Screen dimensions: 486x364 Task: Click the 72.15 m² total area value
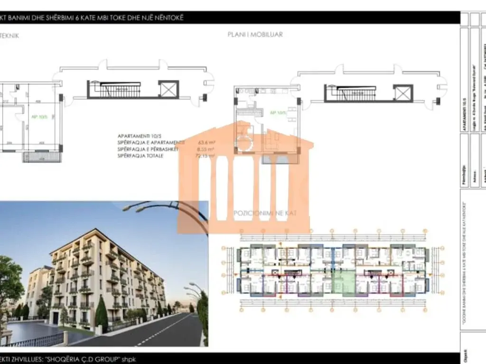pos(206,155)
